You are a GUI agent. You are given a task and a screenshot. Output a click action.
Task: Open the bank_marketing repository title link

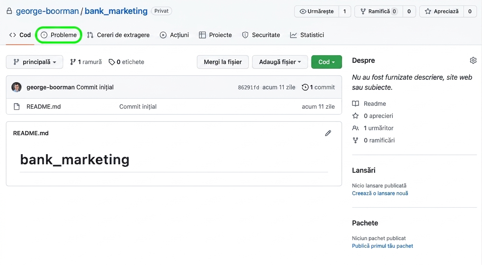[x=116, y=11]
